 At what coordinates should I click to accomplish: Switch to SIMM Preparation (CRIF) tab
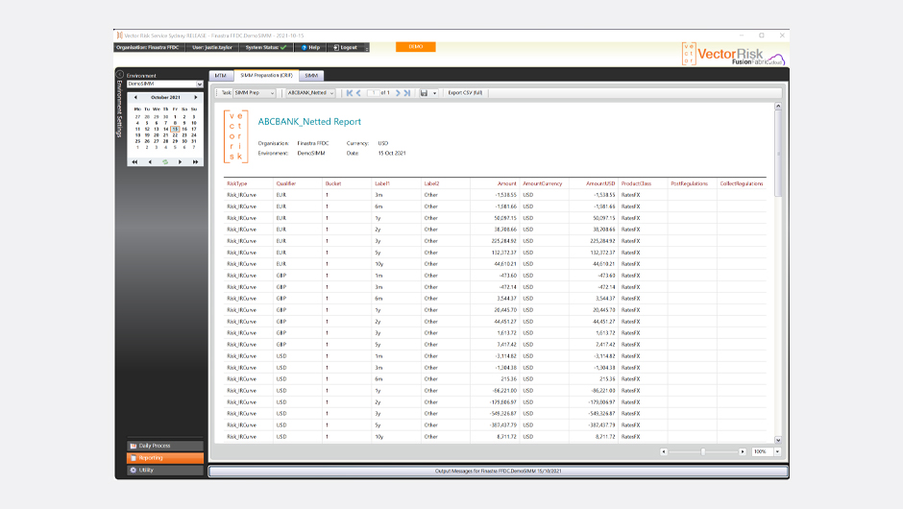(x=267, y=76)
